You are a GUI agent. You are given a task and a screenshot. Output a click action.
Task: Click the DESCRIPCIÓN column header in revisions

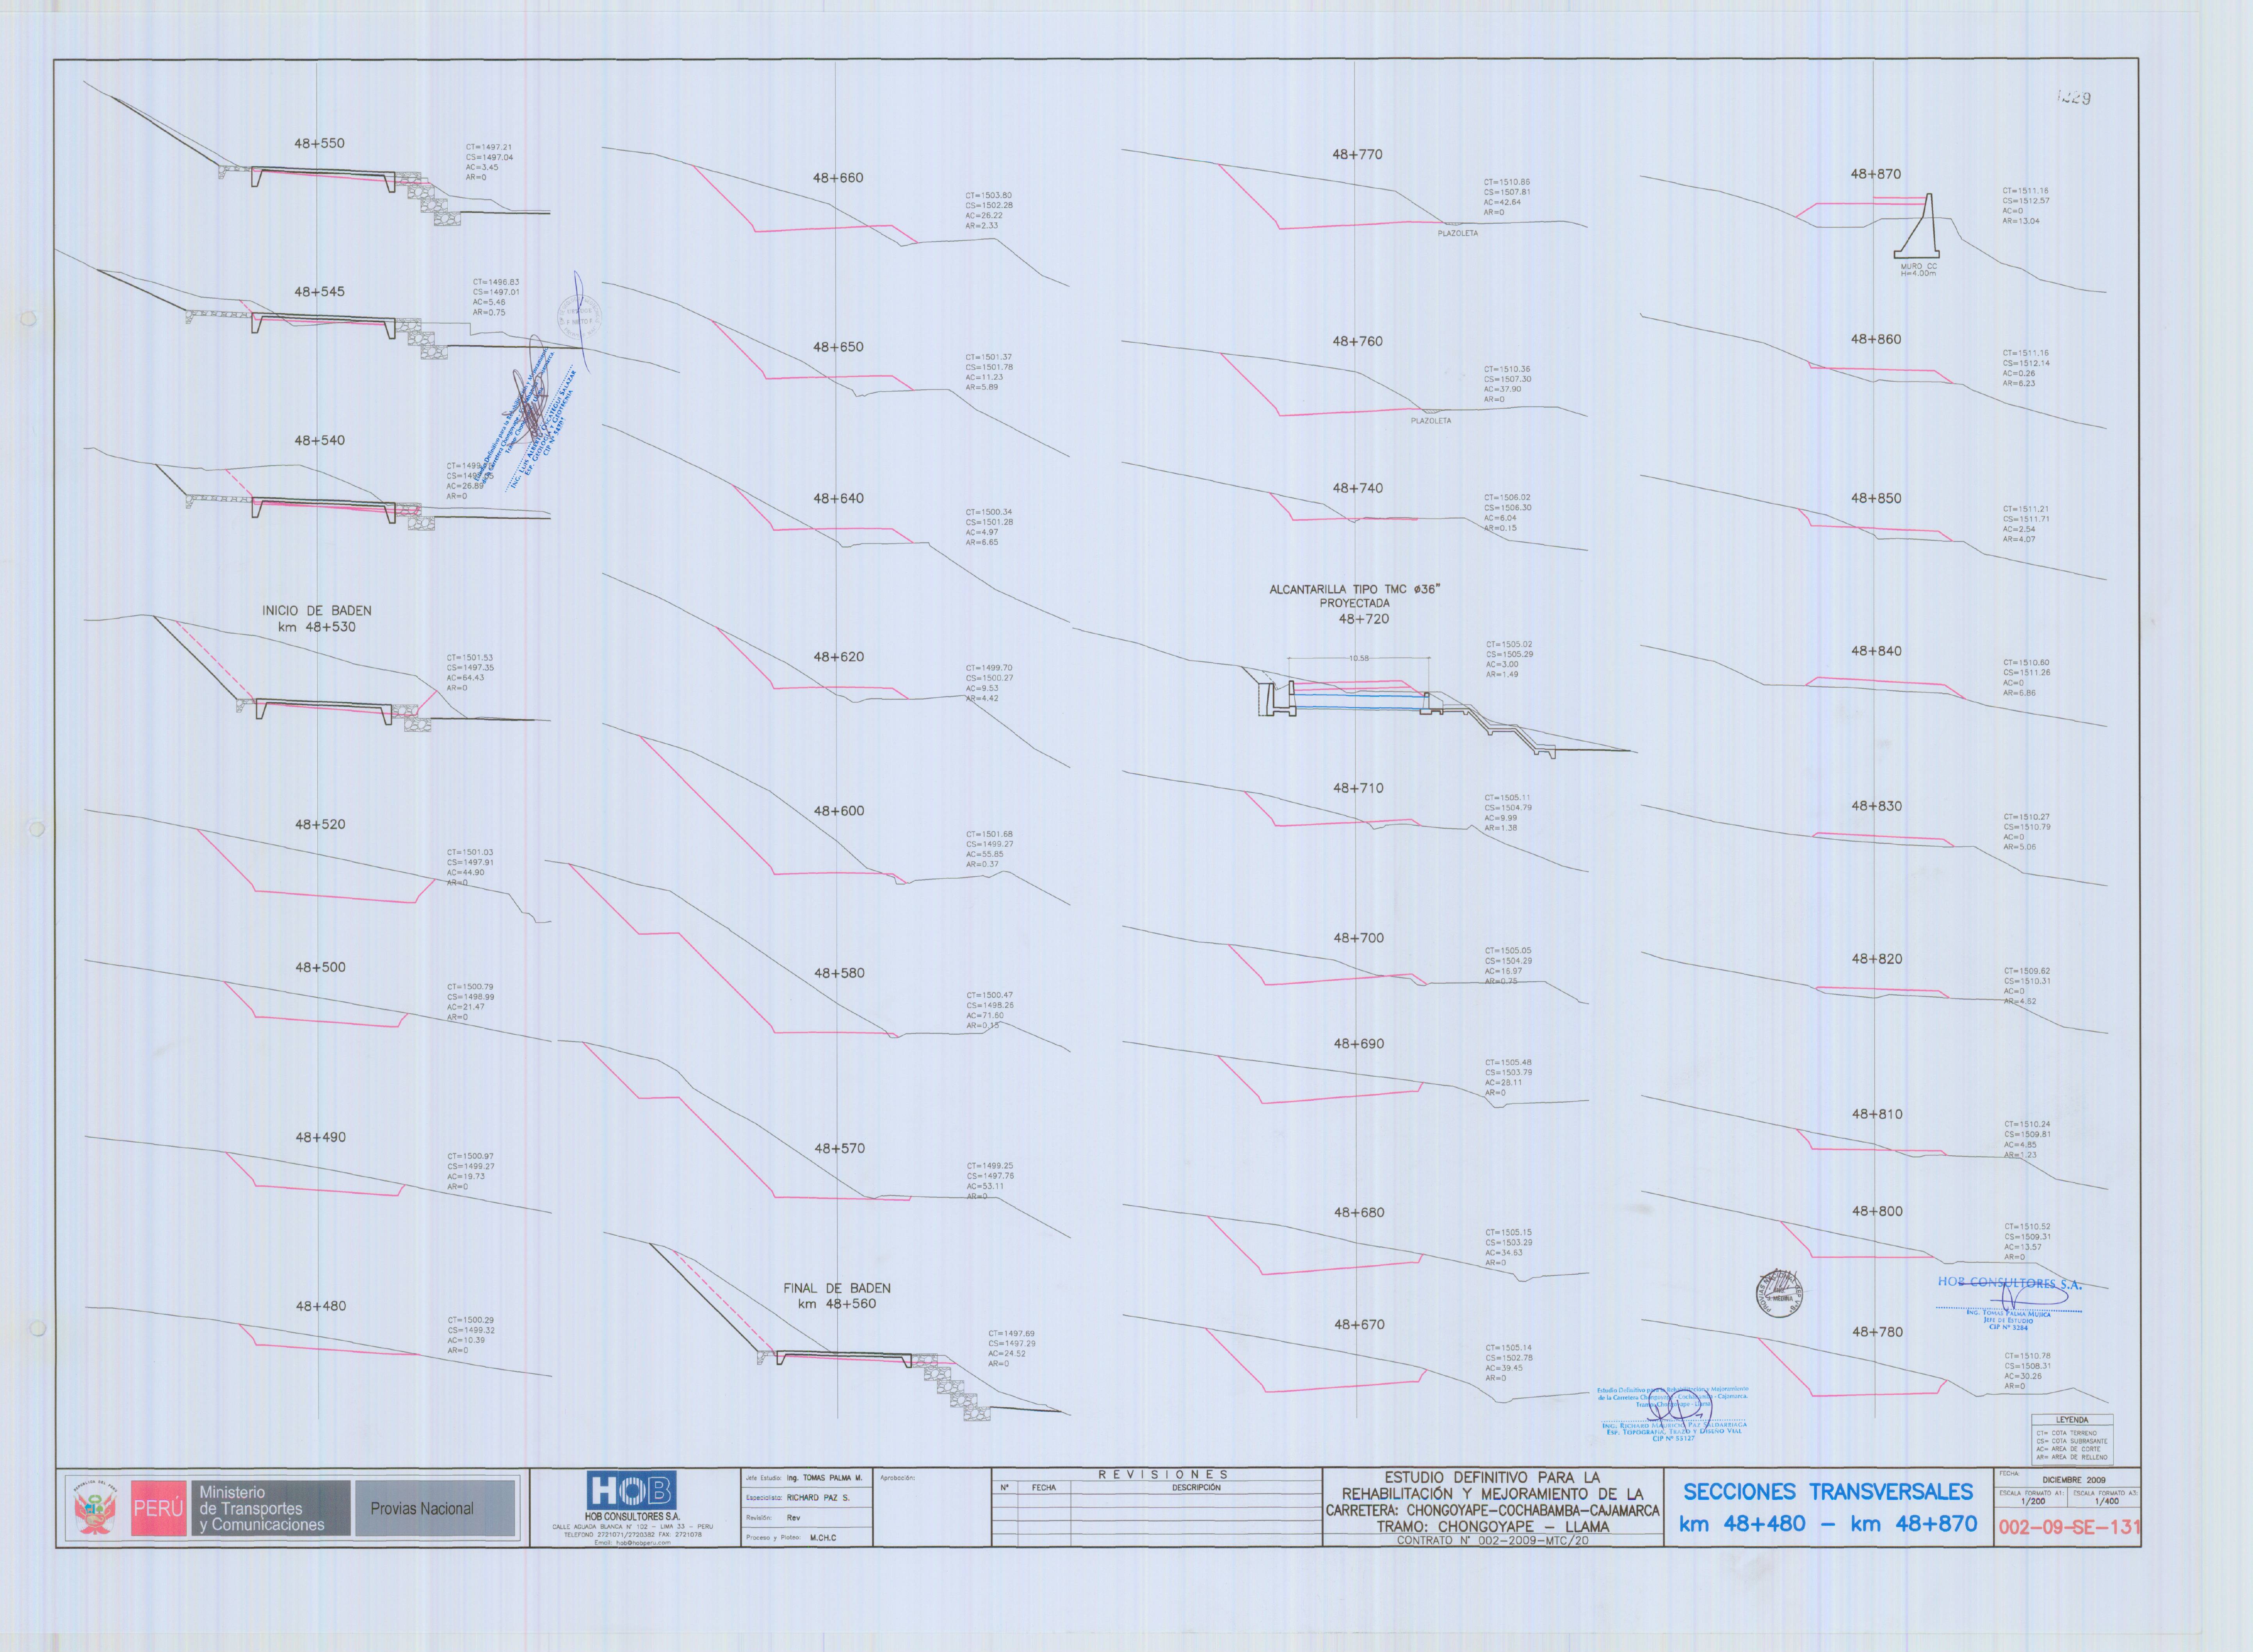coord(1196,1488)
